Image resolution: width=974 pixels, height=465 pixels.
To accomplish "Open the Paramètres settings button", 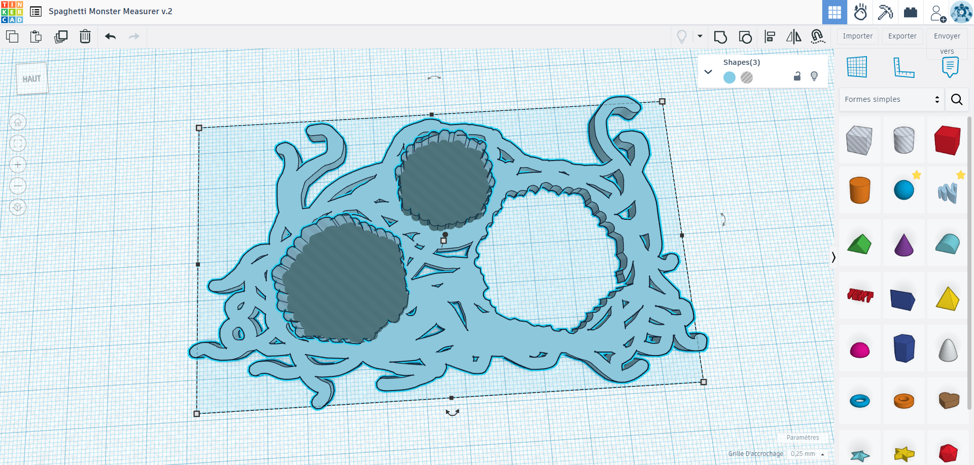I will click(x=803, y=438).
